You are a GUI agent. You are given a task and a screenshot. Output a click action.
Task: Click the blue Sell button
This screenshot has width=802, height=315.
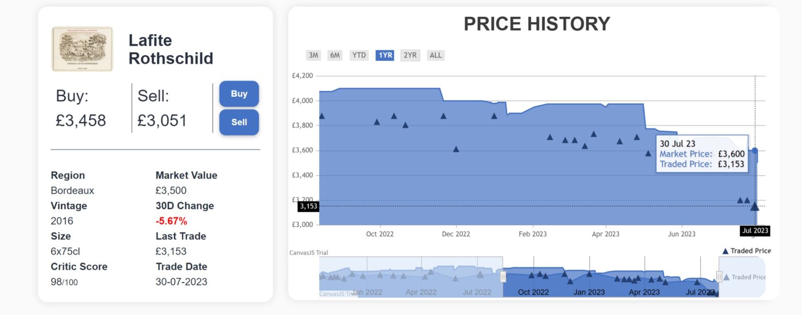tap(239, 122)
